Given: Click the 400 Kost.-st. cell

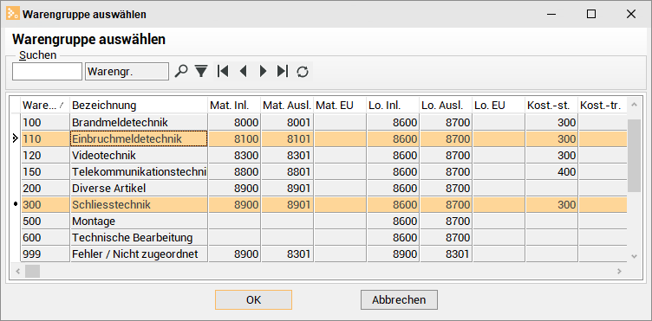Looking at the screenshot, I should 551,171.
